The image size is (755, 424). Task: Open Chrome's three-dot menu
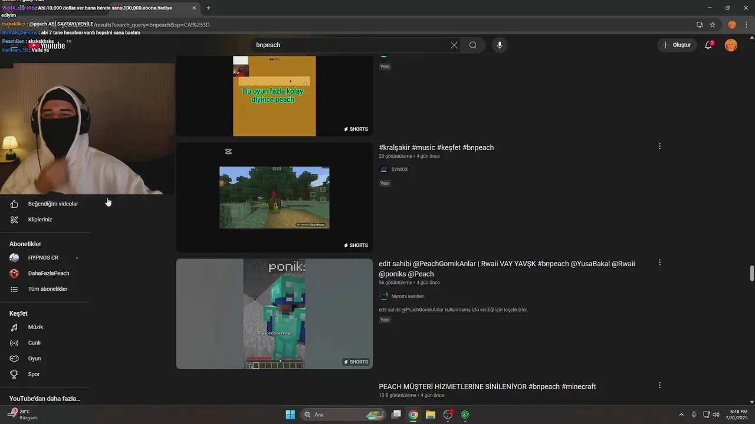(746, 25)
